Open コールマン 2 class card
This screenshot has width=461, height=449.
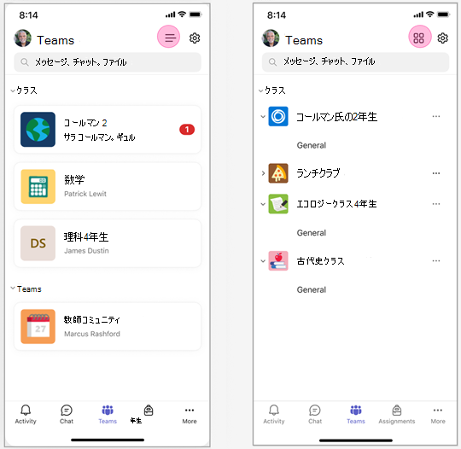pyautogui.click(x=108, y=130)
